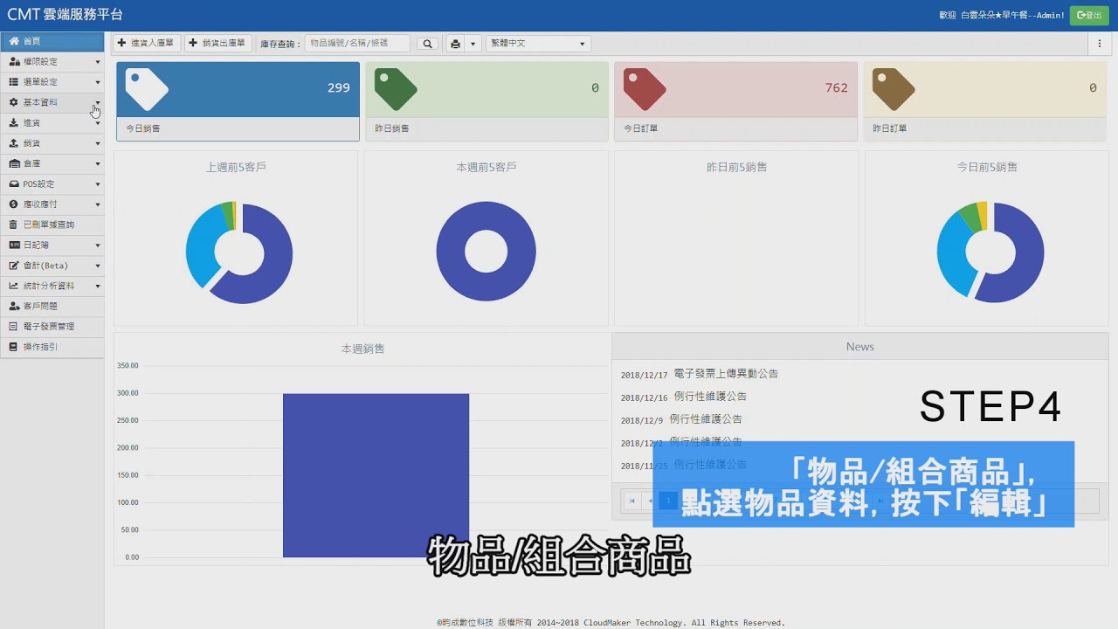Expand the 倉庫 arrow
This screenshot has height=629, width=1118.
(98, 163)
